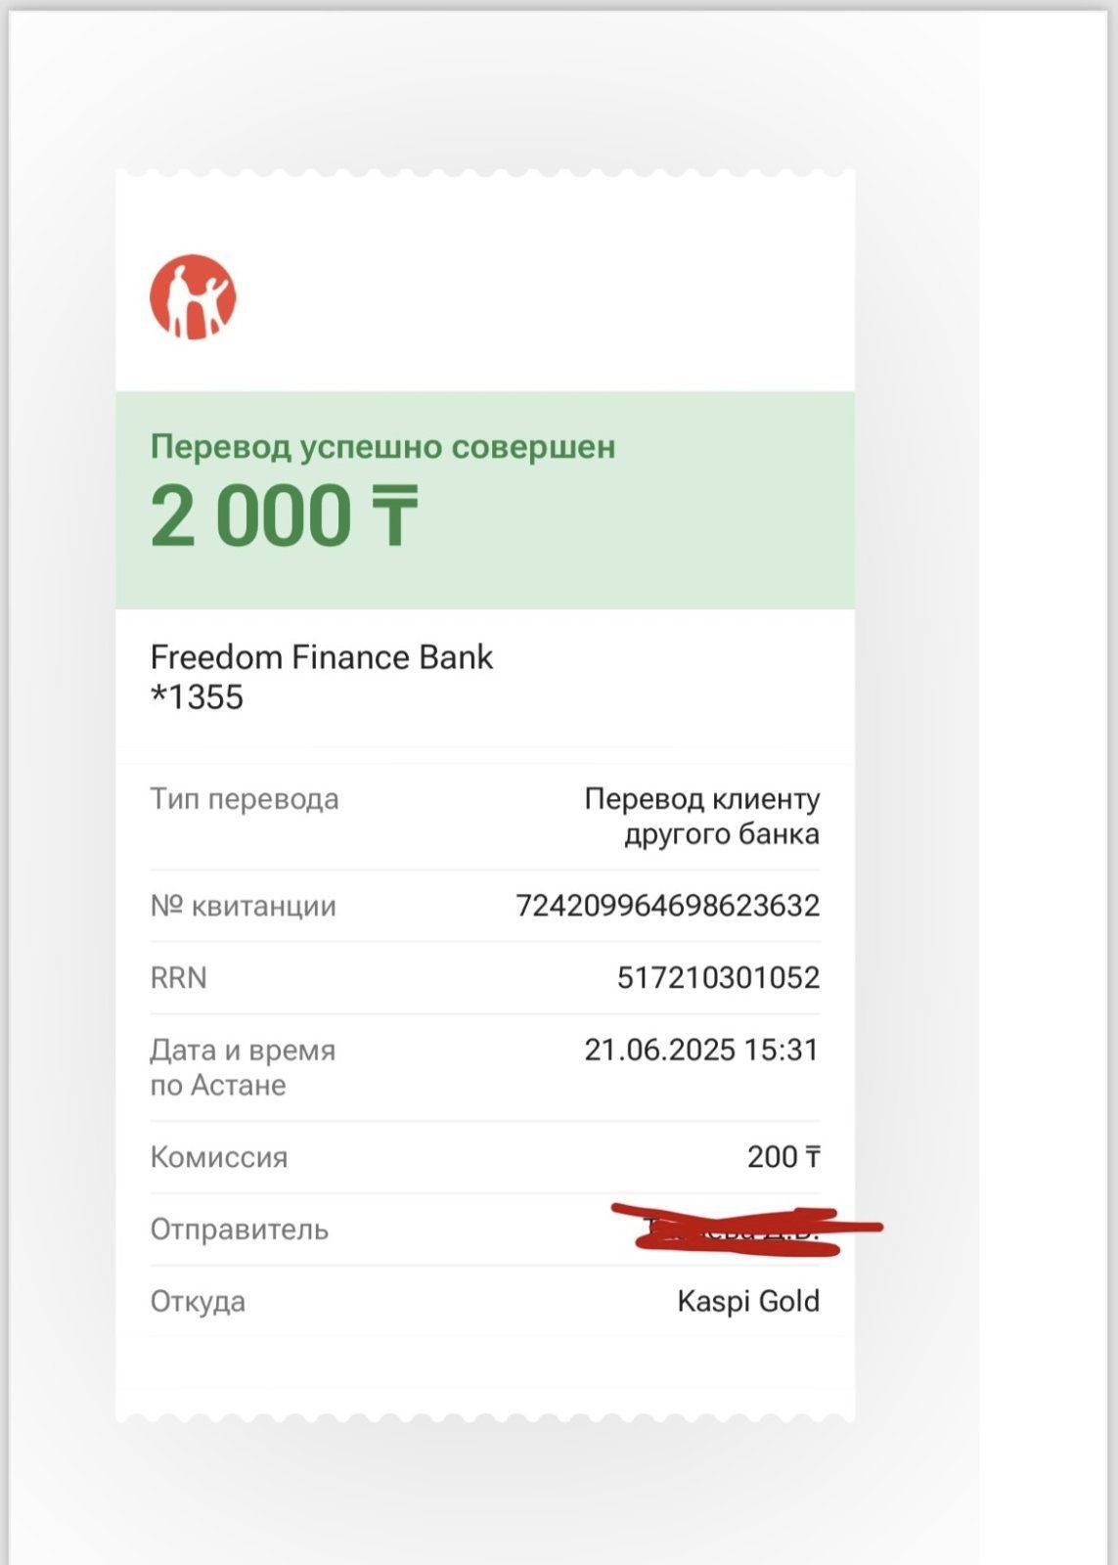This screenshot has height=1565, width=1118.
Task: Click the "Откуда" label
Action: 198,1302
